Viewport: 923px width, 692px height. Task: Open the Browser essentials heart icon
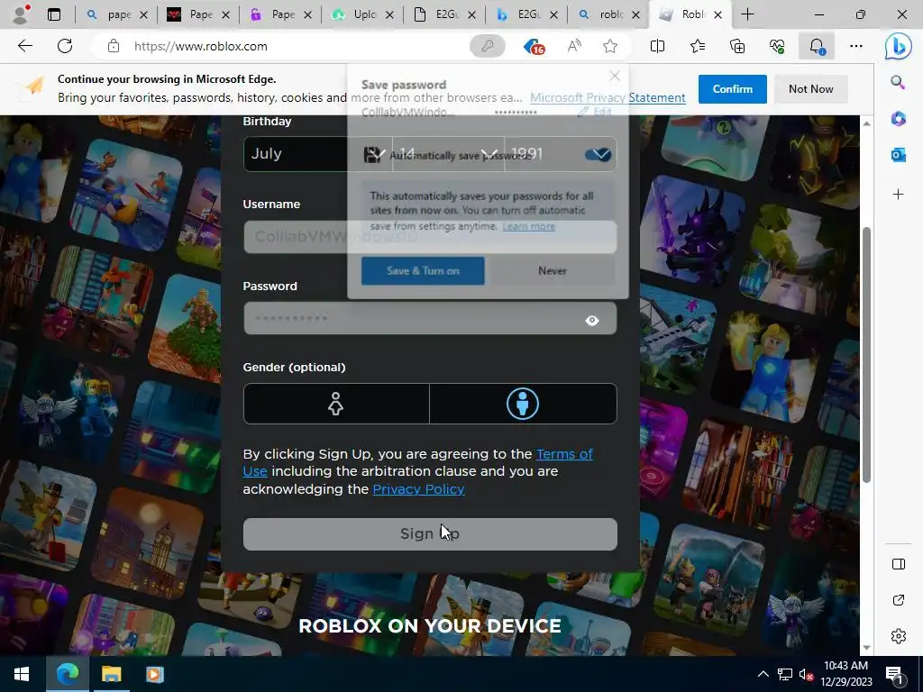click(777, 46)
